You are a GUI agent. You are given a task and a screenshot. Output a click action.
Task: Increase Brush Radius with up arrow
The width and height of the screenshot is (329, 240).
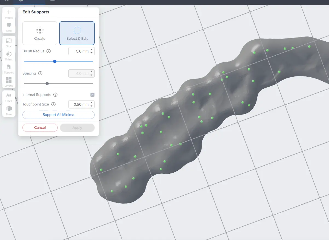pos(92,50)
